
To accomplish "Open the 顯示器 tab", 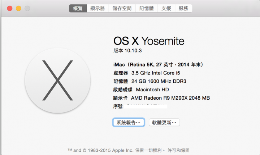I will (97, 8).
